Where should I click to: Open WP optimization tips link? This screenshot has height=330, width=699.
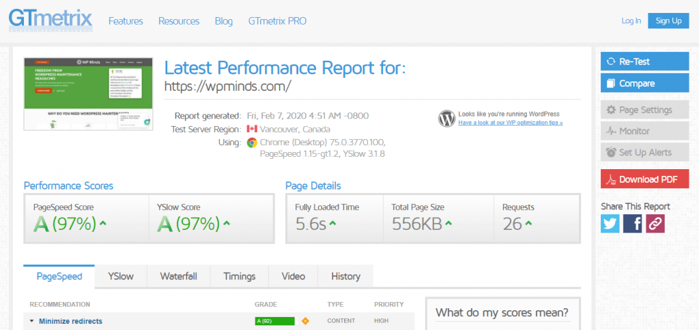pos(511,123)
